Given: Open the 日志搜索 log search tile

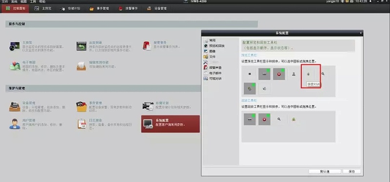Looking at the screenshot, I should 104,124.
